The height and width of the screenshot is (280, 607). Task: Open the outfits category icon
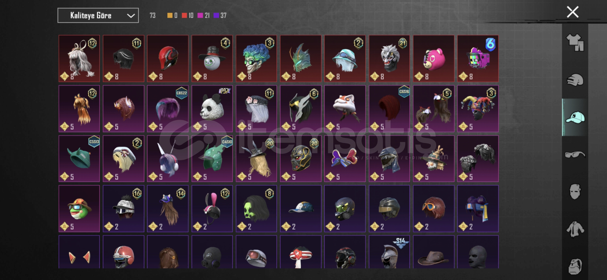point(575,43)
